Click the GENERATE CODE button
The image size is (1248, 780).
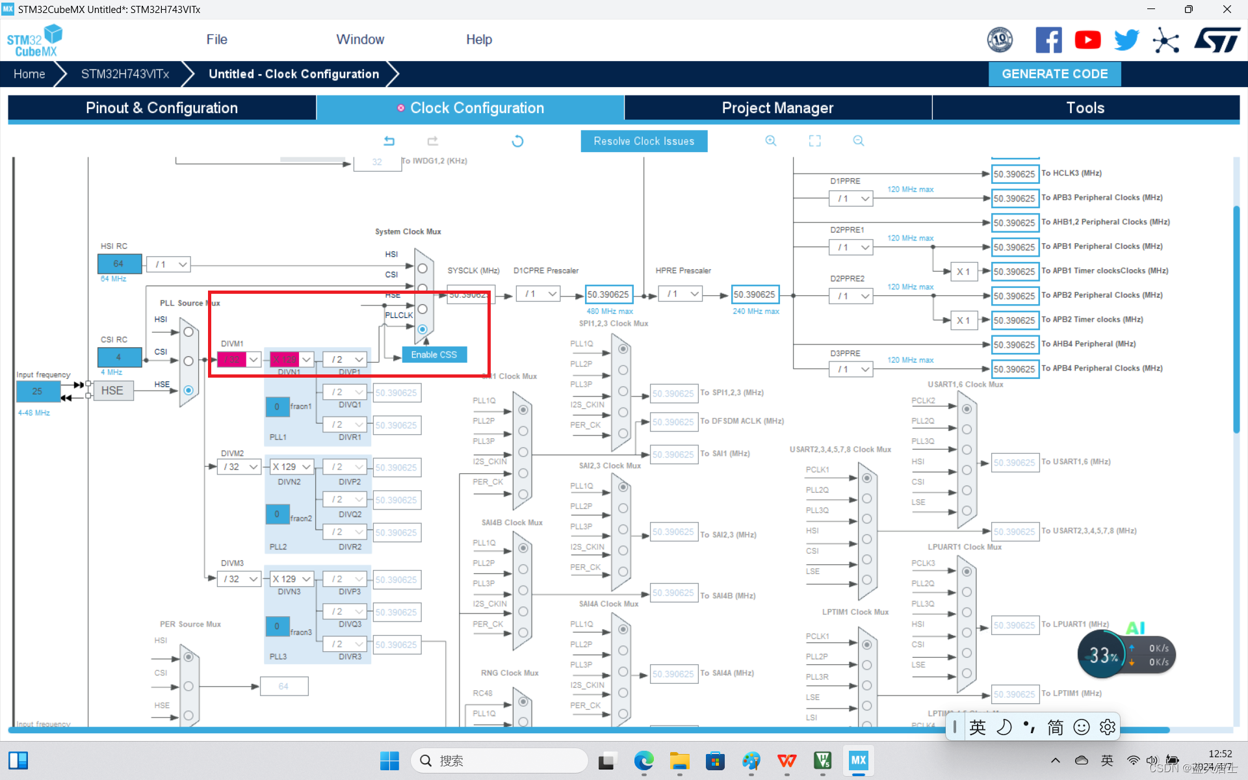(x=1054, y=74)
